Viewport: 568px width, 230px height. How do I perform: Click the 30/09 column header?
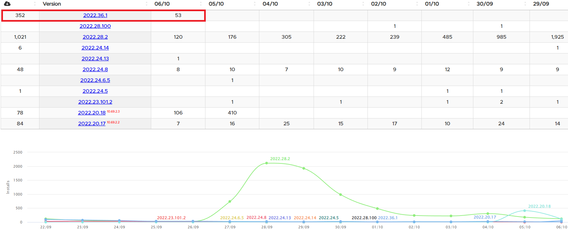point(485,4)
